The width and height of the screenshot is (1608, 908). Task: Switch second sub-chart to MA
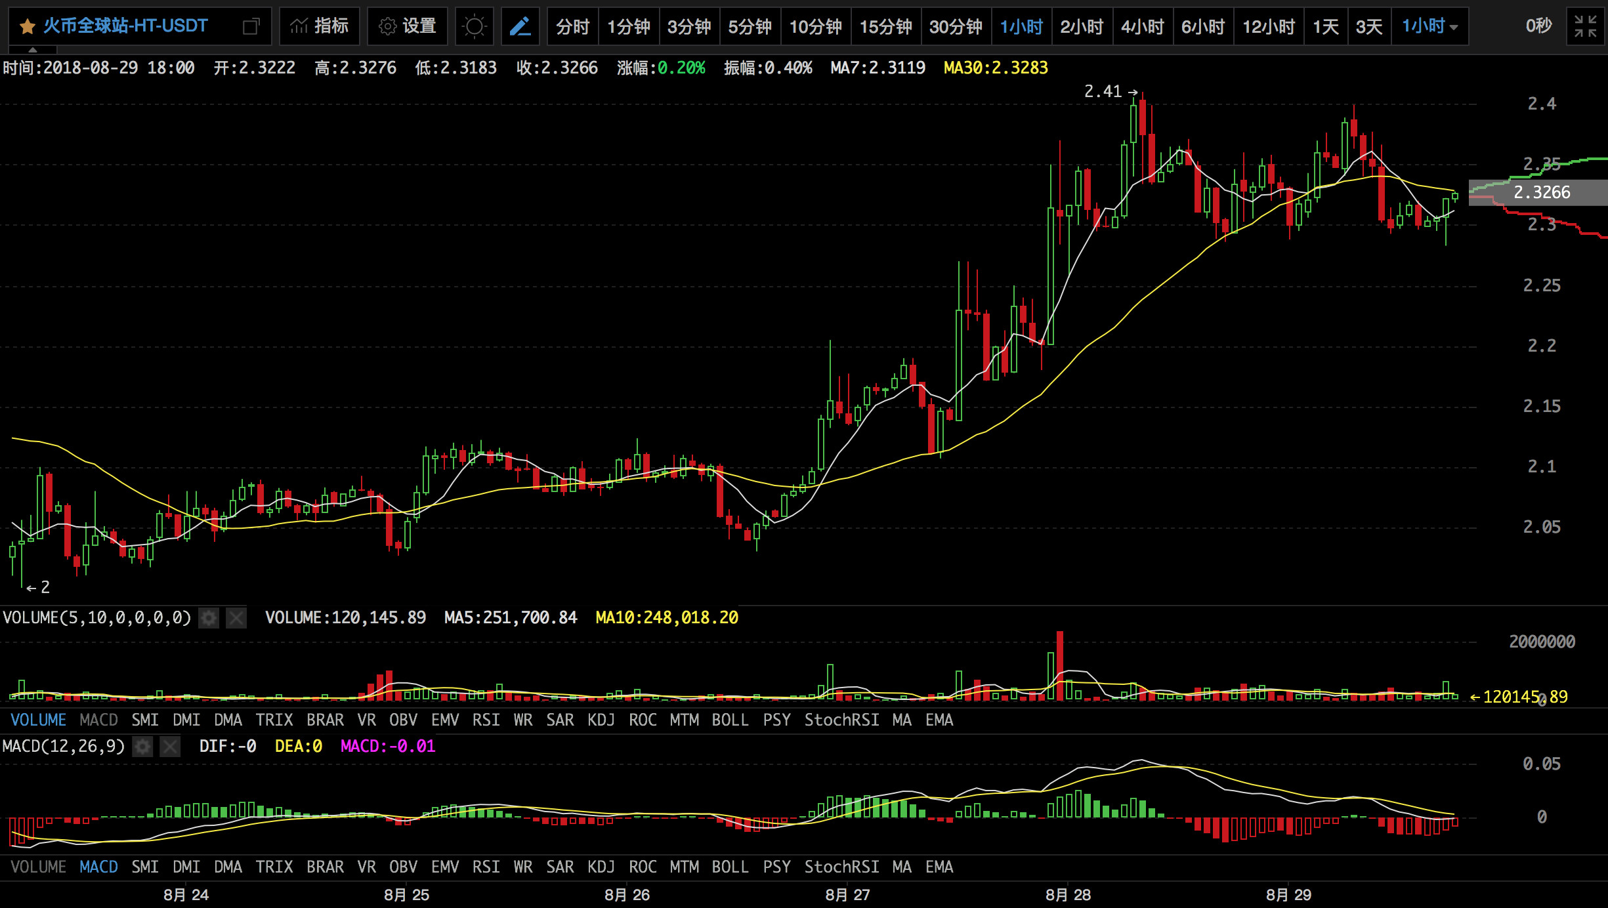(x=902, y=867)
